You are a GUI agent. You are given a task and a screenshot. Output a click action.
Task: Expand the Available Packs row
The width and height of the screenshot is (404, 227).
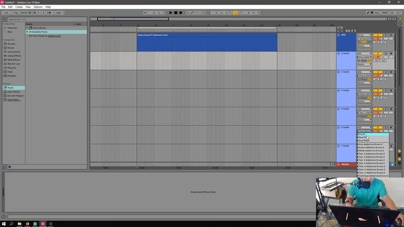[27, 32]
